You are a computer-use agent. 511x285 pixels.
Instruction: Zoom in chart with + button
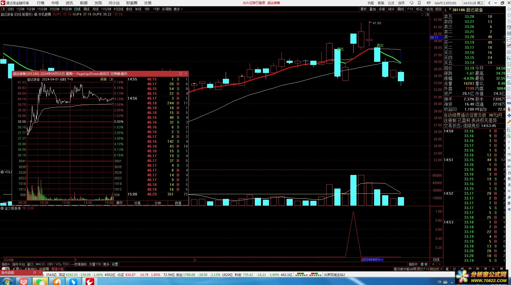pos(433,264)
